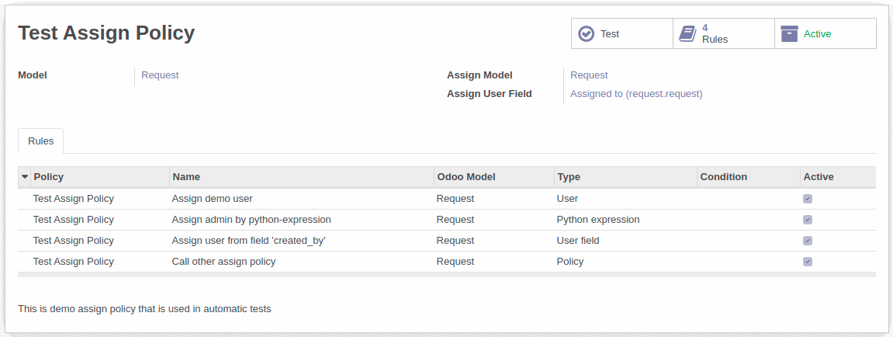Click the Test check-circle icon
This screenshot has width=893, height=337.
[586, 33]
